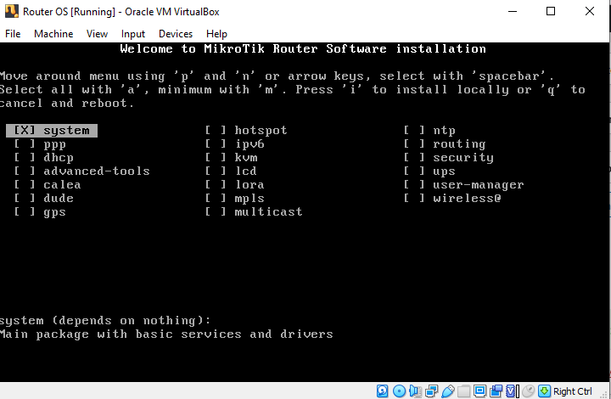Maximize the Router OS VirtualBox window
The width and height of the screenshot is (611, 399).
click(x=551, y=11)
